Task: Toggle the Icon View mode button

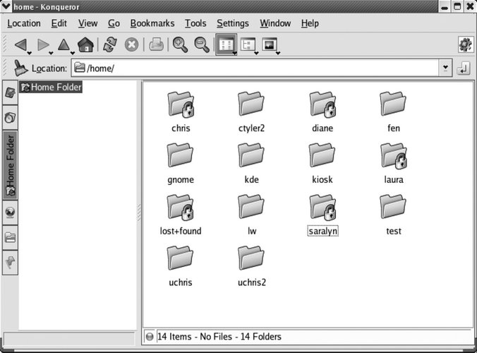Action: (227, 44)
